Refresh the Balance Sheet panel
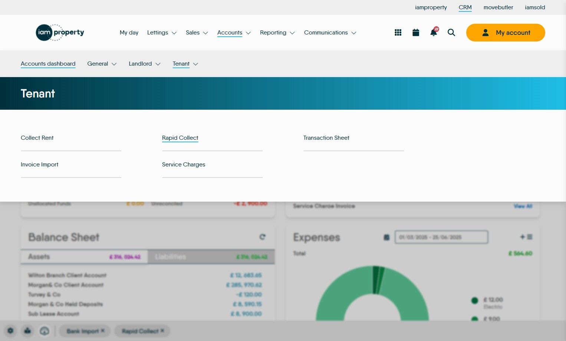 pyautogui.click(x=263, y=237)
